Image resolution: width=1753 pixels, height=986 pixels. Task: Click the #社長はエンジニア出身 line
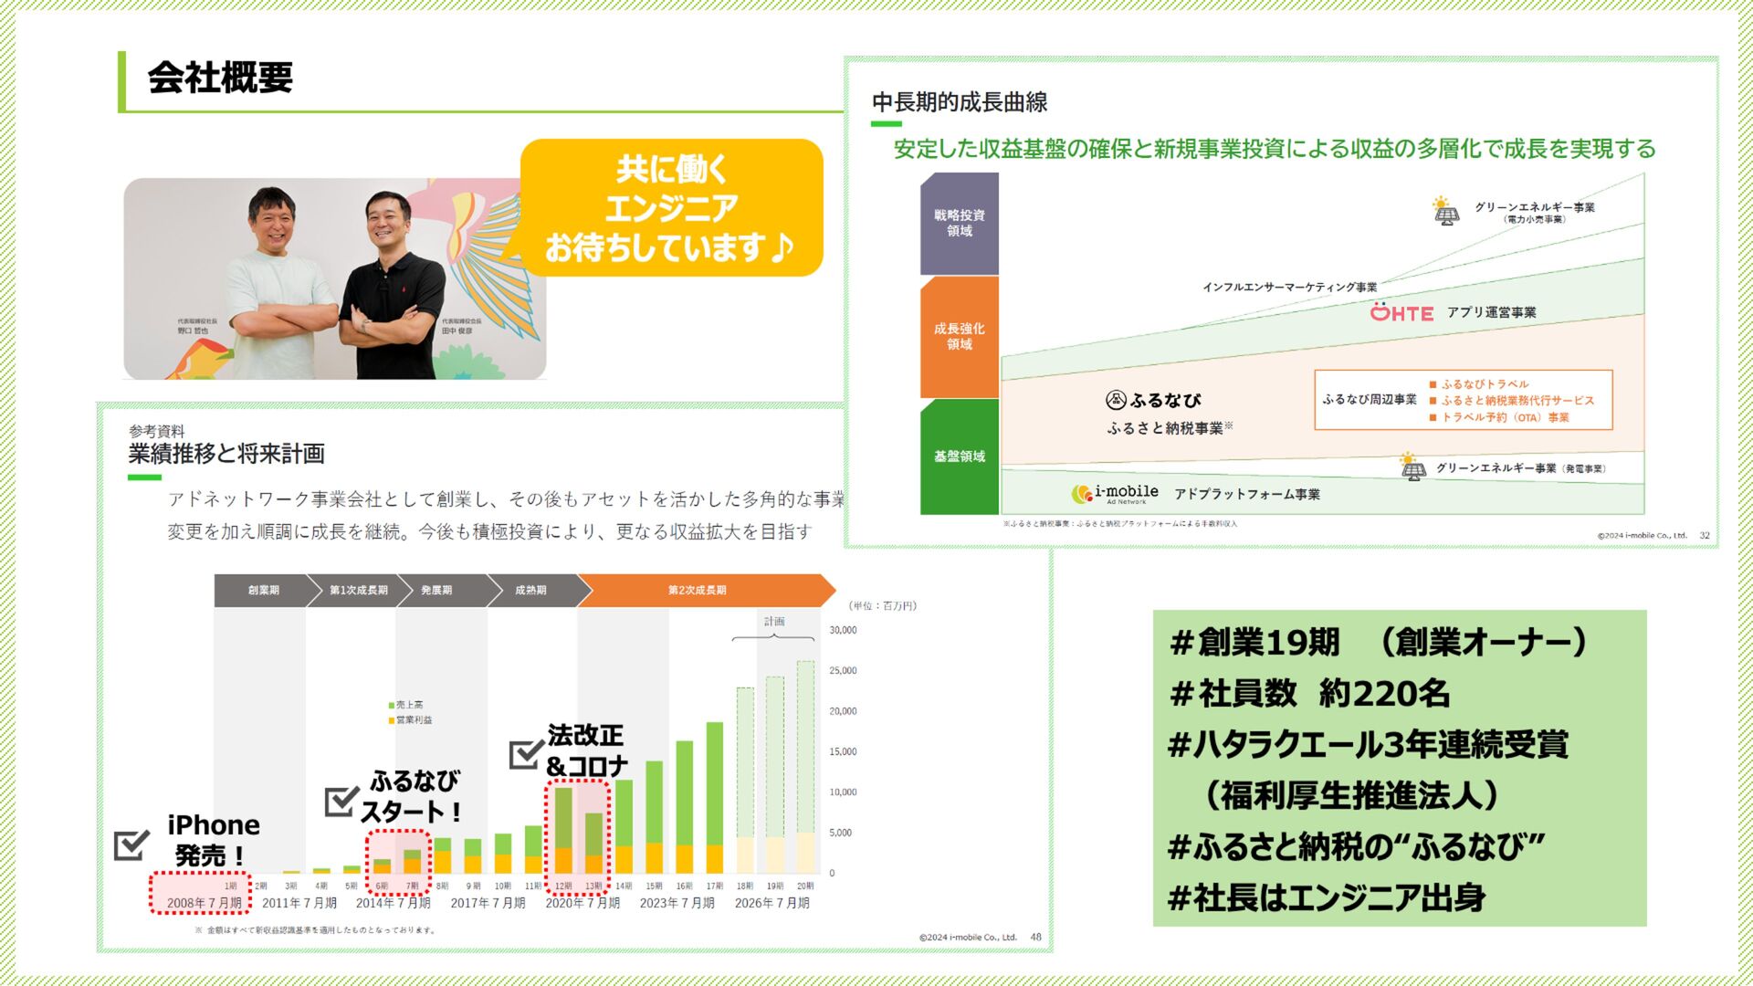click(x=1327, y=898)
